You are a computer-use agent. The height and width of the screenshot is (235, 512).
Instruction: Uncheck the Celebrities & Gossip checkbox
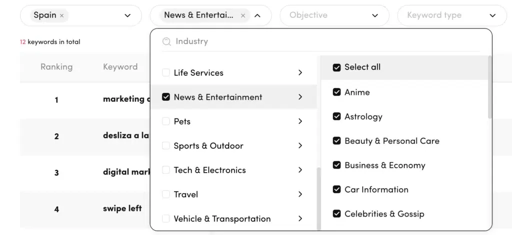point(336,214)
